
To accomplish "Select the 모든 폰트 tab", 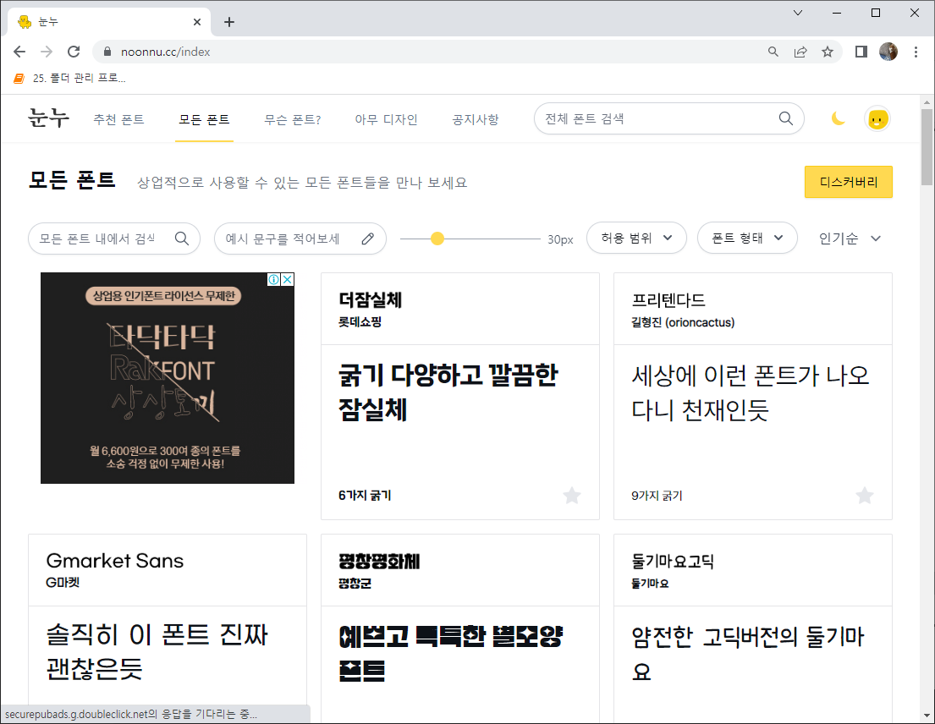I will point(204,119).
